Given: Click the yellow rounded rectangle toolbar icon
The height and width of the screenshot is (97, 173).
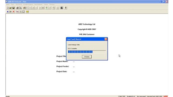Looking at the screenshot, I should [27, 12].
